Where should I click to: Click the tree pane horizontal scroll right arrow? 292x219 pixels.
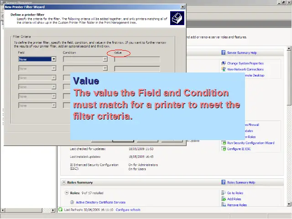click(x=53, y=210)
